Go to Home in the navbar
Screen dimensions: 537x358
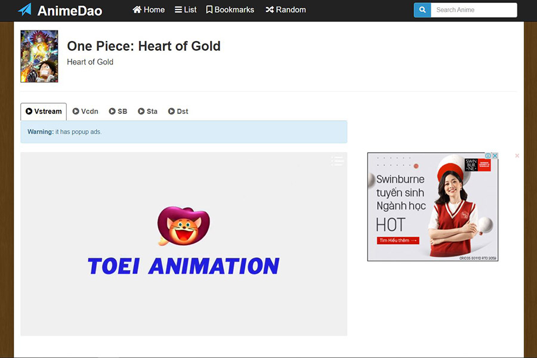pos(149,10)
